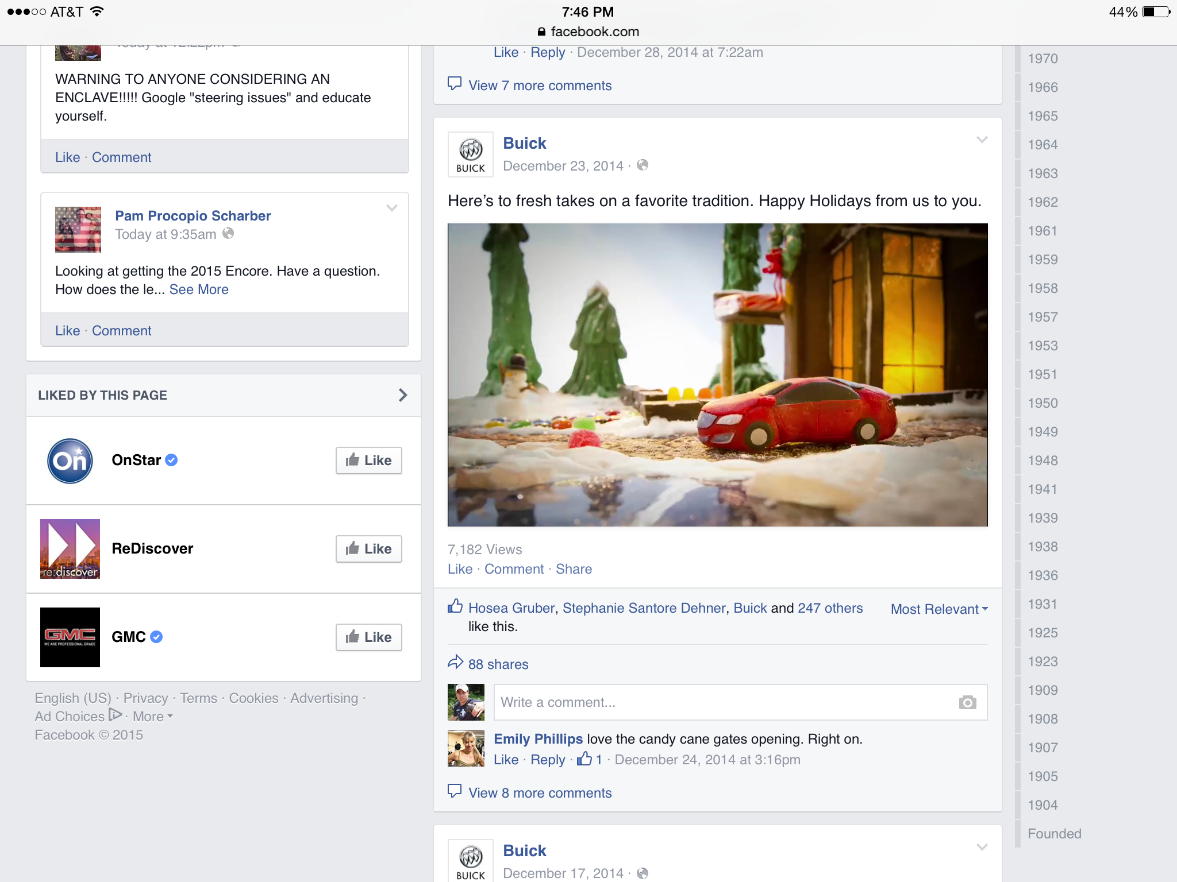Click the Ad Choices triangle icon
This screenshot has width=1177, height=882.
(x=115, y=715)
